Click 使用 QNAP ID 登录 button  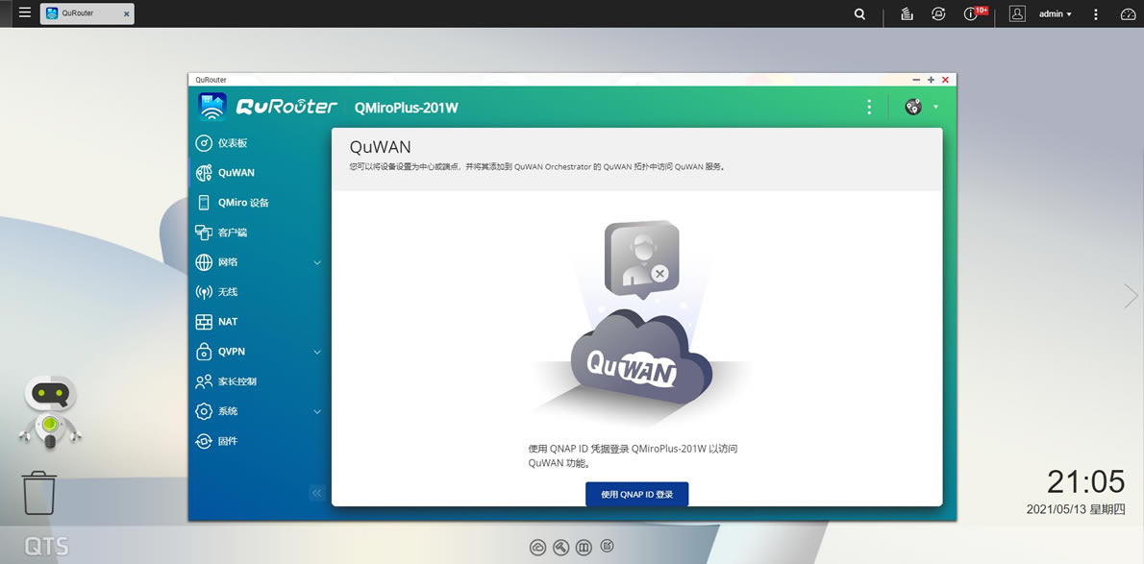click(637, 494)
